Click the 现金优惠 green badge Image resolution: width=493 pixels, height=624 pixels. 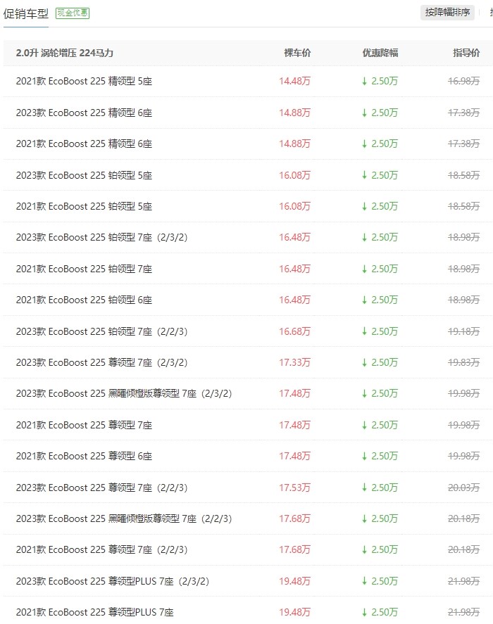(x=73, y=13)
